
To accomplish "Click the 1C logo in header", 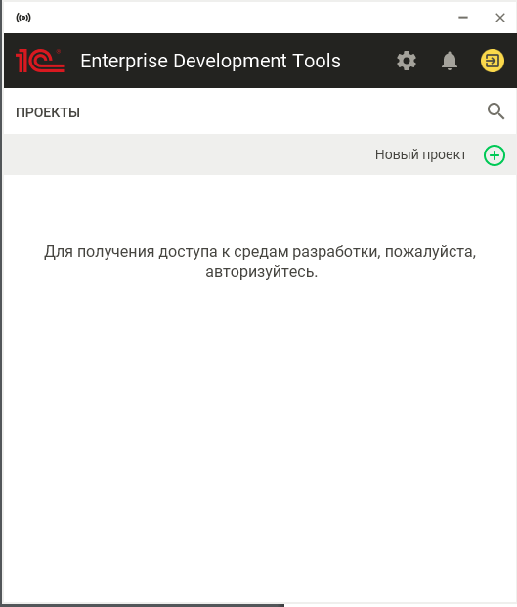I will pos(40,61).
